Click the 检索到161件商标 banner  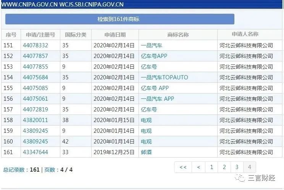120,19
